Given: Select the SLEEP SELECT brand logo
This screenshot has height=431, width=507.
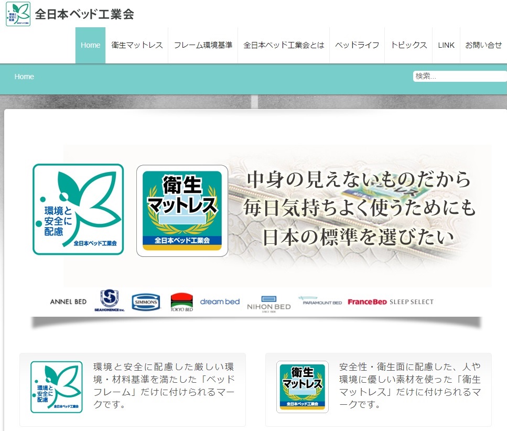Looking at the screenshot, I should [x=412, y=302].
